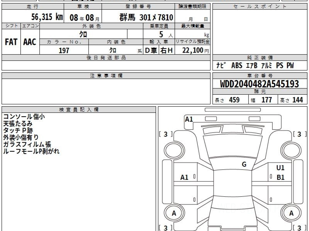Click the note タッチP跡
This screenshot has width=309, height=231.
(18, 131)
